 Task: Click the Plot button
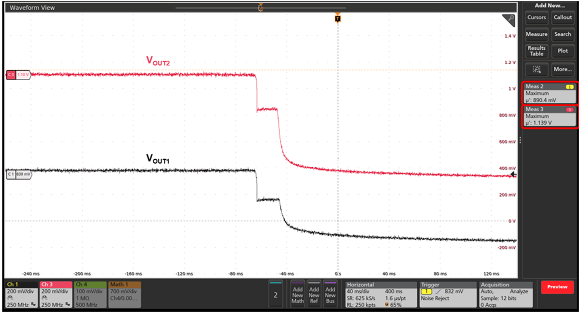pos(563,51)
